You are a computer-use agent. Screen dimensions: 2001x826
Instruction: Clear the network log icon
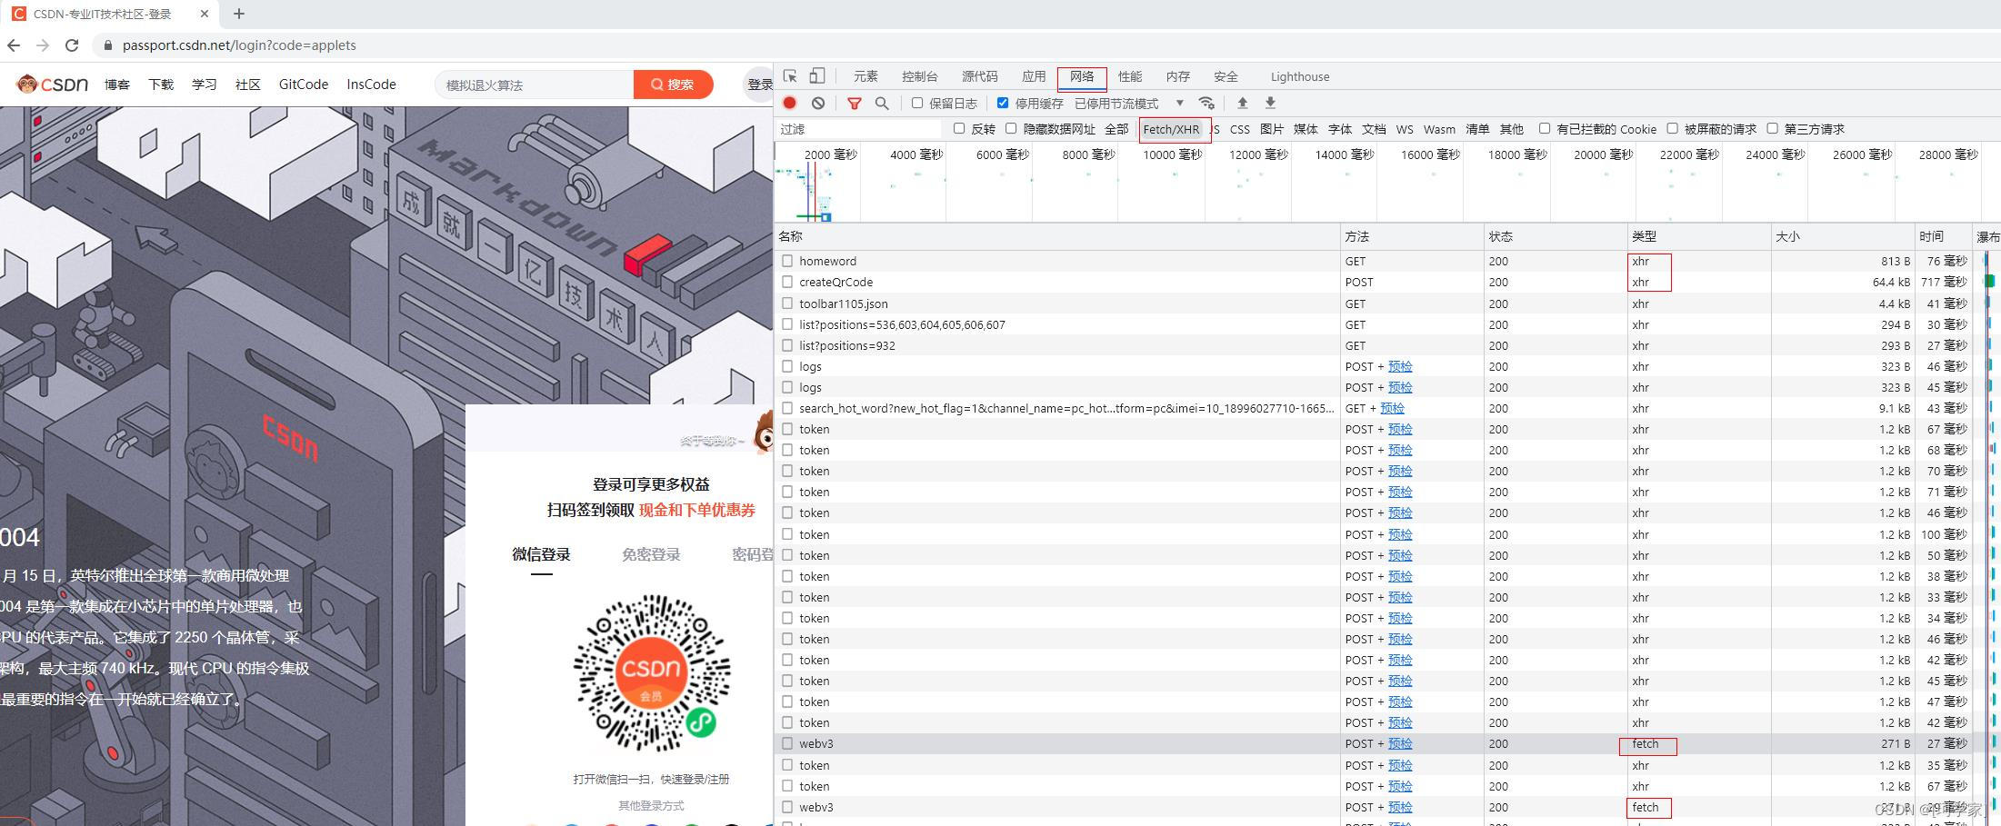click(x=818, y=104)
